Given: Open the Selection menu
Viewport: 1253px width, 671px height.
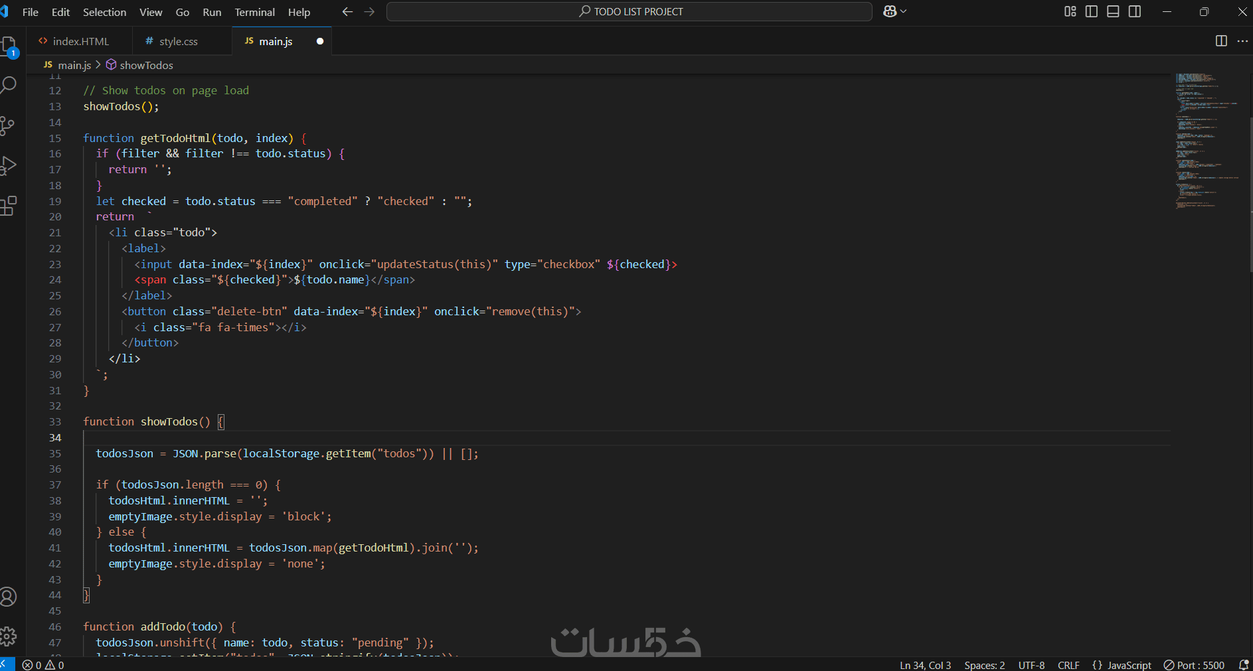Looking at the screenshot, I should click(104, 12).
